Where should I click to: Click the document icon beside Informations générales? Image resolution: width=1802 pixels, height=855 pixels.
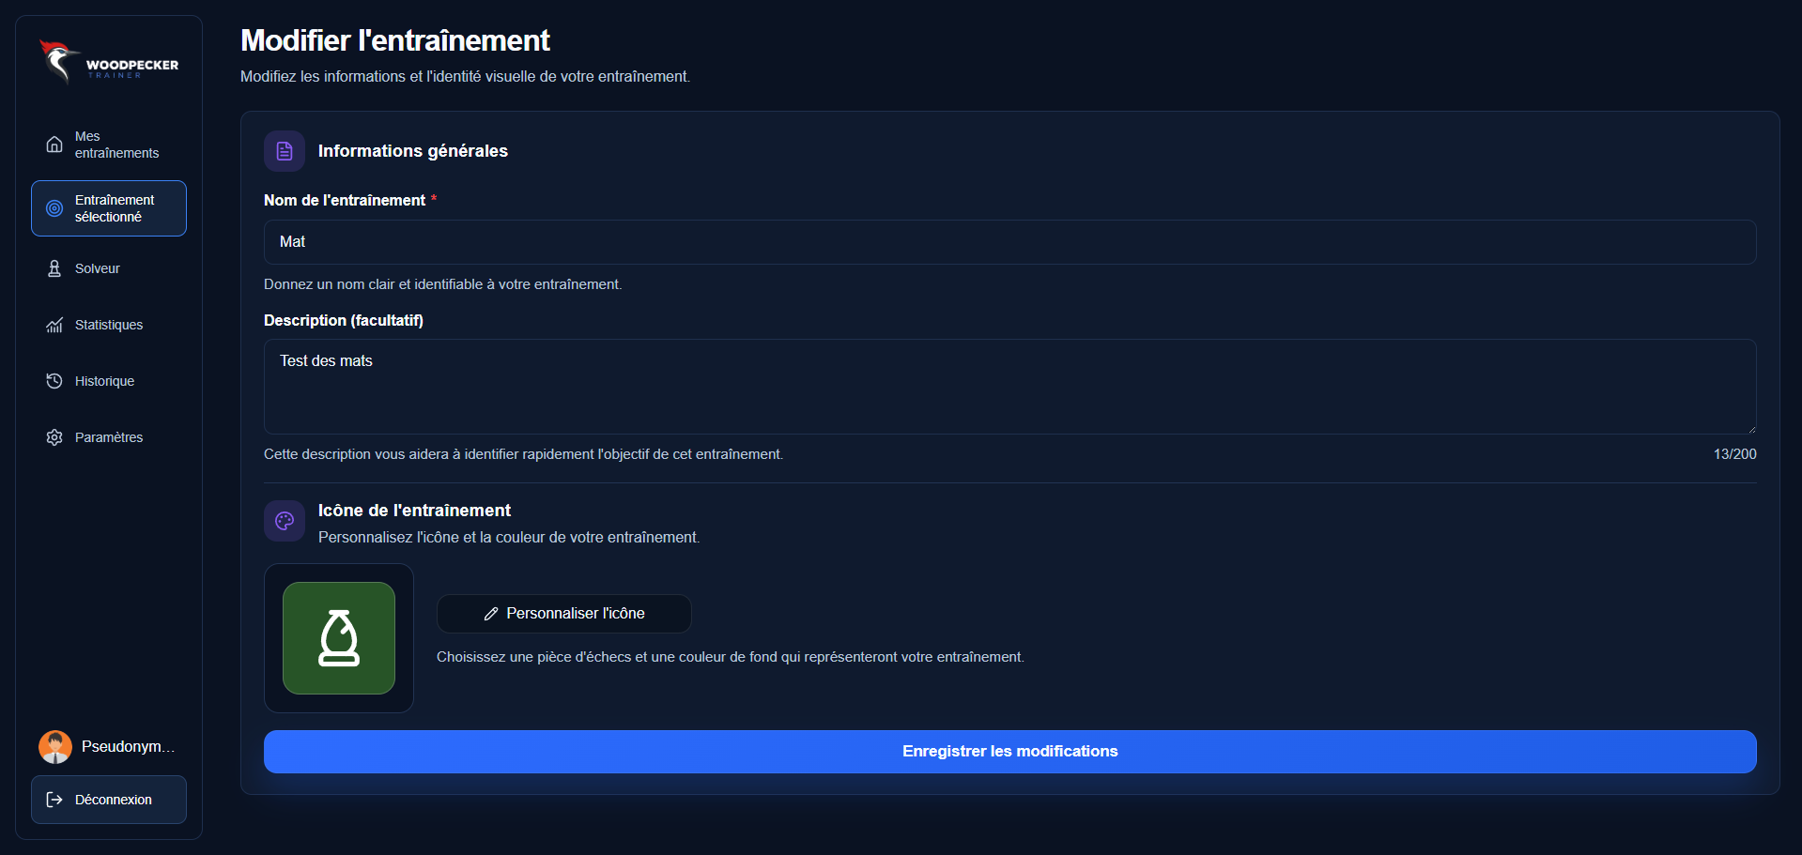[x=285, y=151]
